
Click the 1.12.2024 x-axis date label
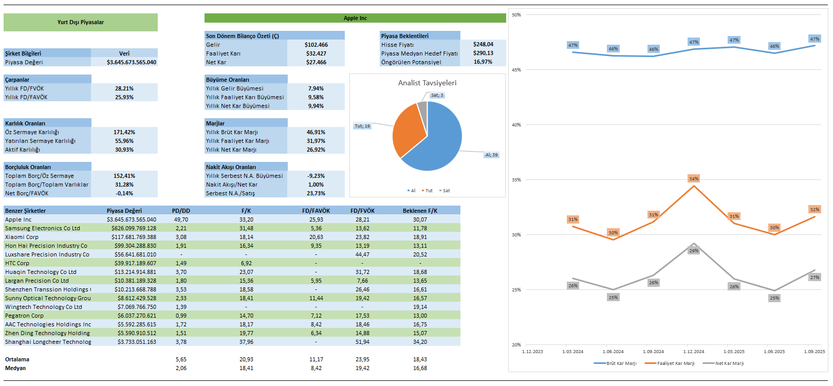[694, 352]
